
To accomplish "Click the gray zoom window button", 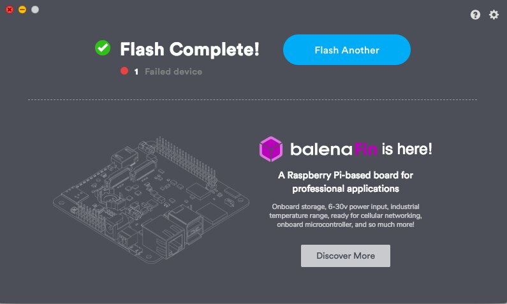I will tap(35, 10).
